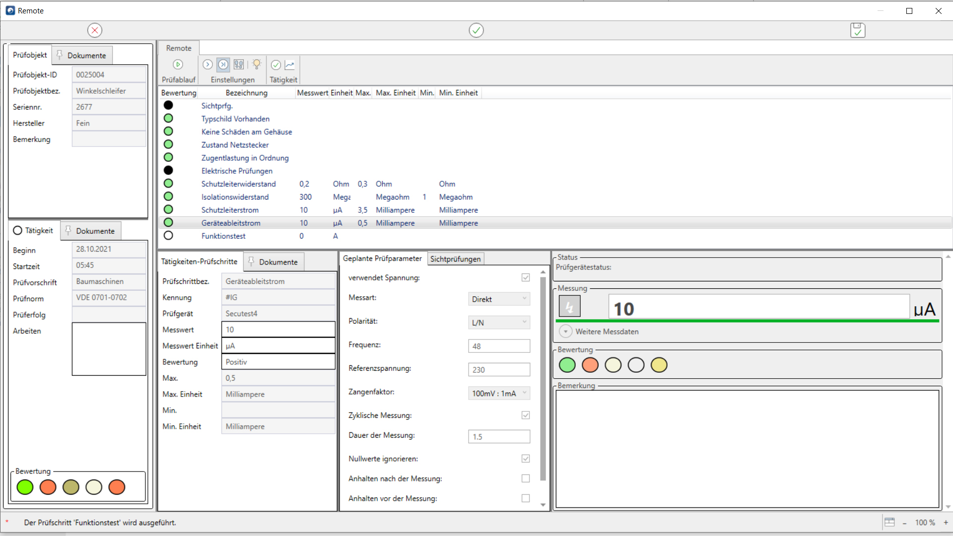Toggle the Nullwerte ignorieren checkbox
This screenshot has width=953, height=536.
click(x=526, y=459)
